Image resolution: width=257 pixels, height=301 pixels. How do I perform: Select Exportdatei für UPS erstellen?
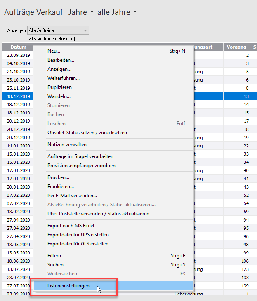pyautogui.click(x=78, y=235)
